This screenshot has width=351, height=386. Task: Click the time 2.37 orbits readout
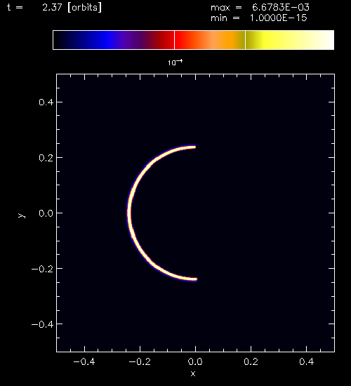pyautogui.click(x=72, y=8)
